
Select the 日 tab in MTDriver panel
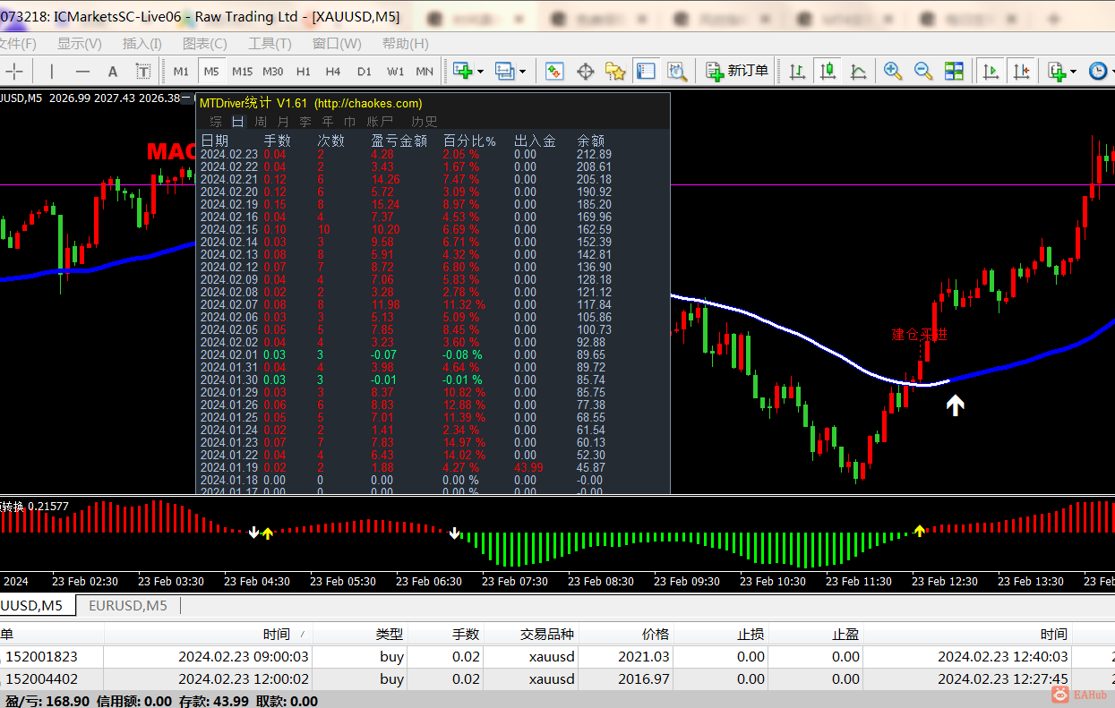[x=237, y=121]
